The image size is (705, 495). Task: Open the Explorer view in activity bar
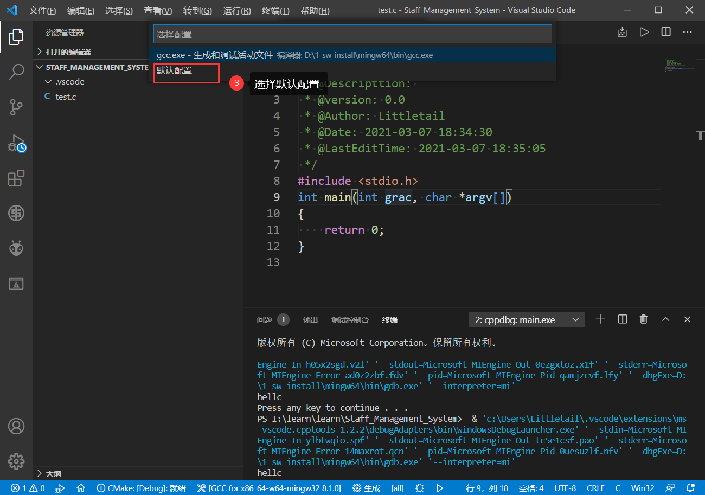click(x=16, y=37)
